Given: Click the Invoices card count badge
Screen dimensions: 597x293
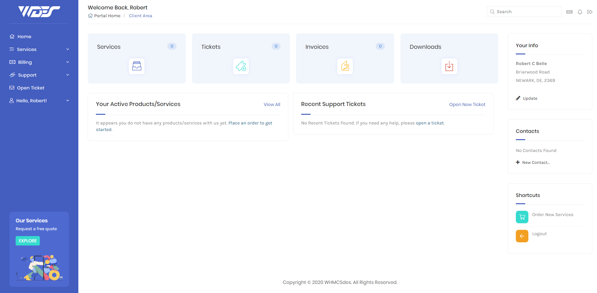Looking at the screenshot, I should (x=380, y=46).
